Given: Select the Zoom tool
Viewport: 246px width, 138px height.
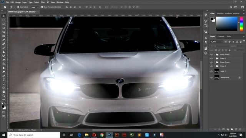Looking at the screenshot, I should pyautogui.click(x=3, y=96).
